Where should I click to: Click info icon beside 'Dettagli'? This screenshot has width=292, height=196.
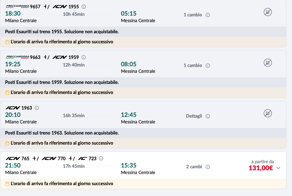(x=208, y=116)
